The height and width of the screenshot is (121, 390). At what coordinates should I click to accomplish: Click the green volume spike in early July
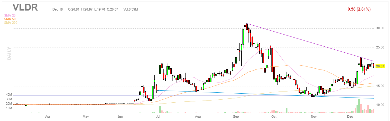(160, 110)
